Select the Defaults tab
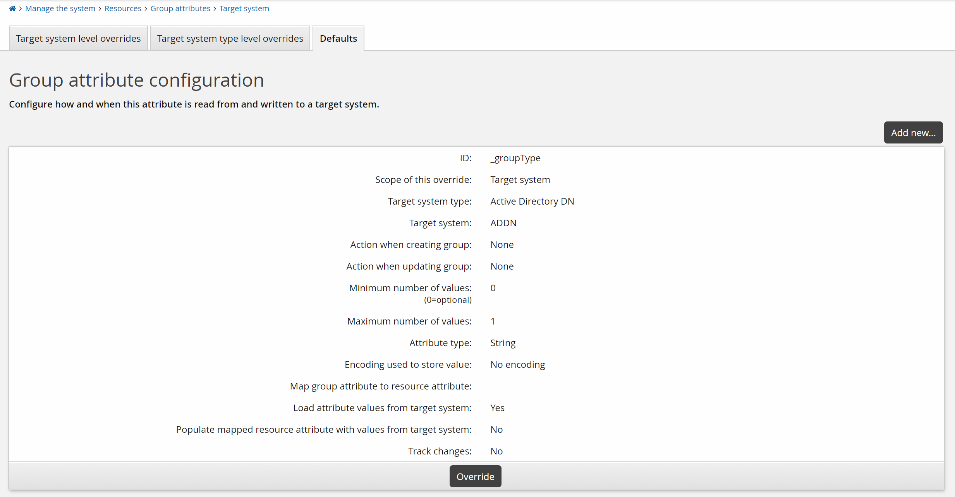The image size is (955, 497). (x=338, y=38)
